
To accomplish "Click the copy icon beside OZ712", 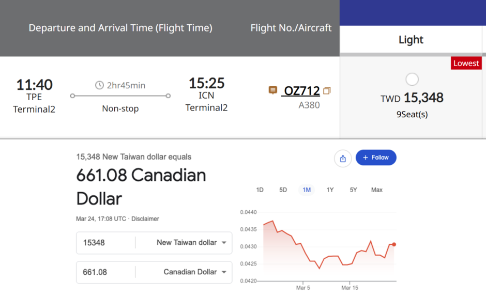I will click(327, 91).
